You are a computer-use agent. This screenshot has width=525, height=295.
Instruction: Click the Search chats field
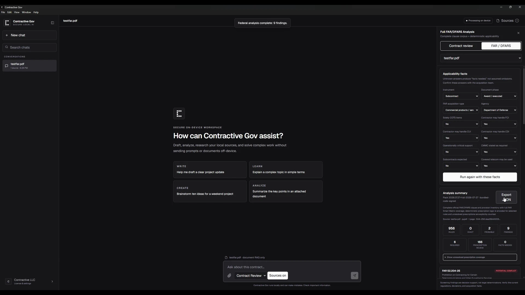point(30,47)
